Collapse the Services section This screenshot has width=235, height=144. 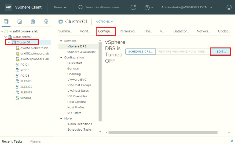(x=61, y=41)
